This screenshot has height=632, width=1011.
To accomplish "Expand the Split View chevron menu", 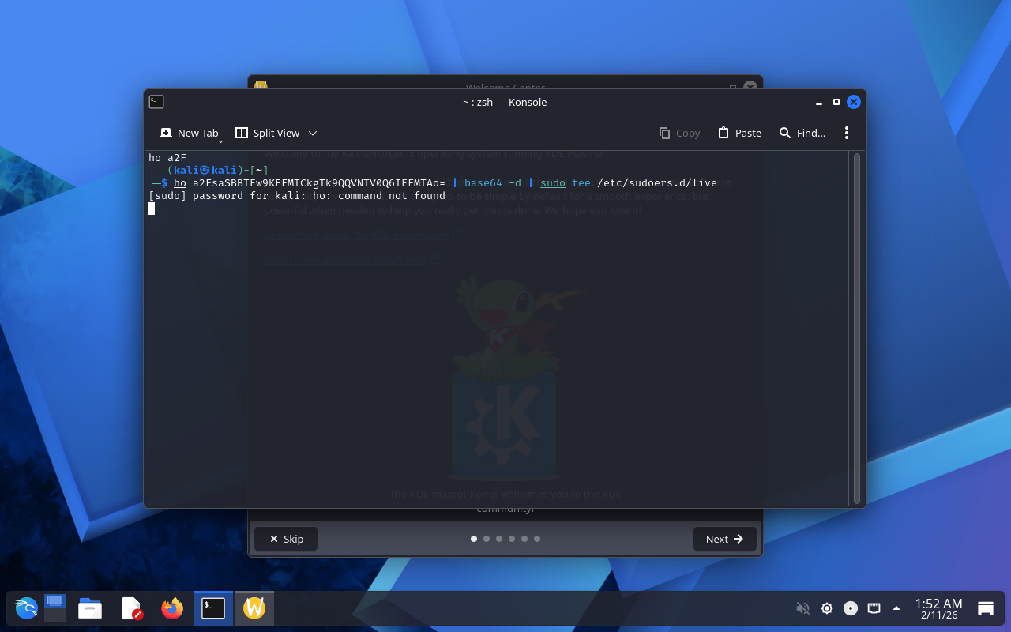I will point(313,133).
